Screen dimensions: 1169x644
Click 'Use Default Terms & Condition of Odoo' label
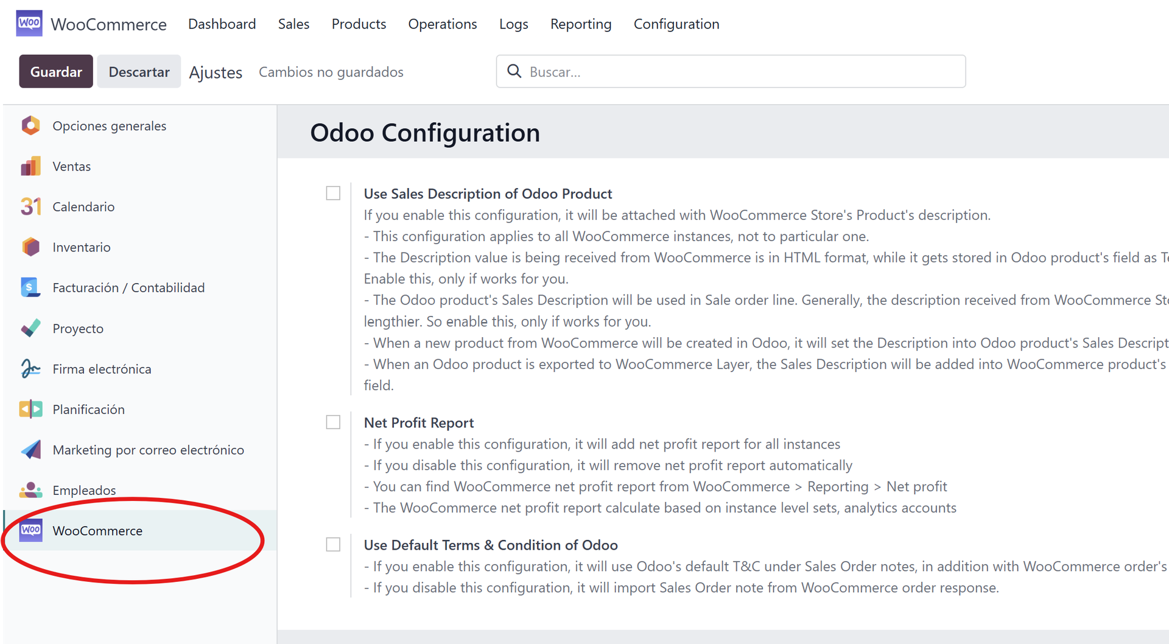pos(491,545)
